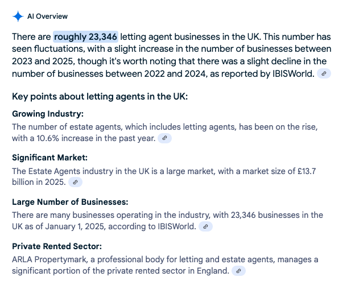Image resolution: width=351 pixels, height=285 pixels.
Task: Select the 'Private Rented Sector:' heading
Action: (x=57, y=246)
